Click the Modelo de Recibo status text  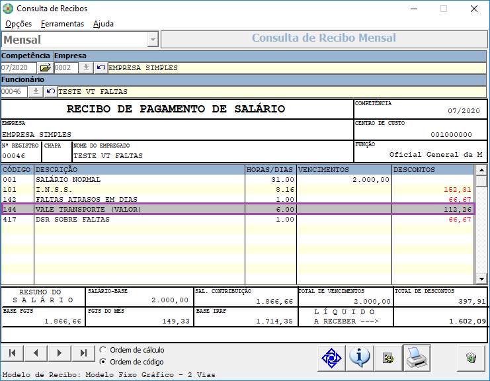108,375
